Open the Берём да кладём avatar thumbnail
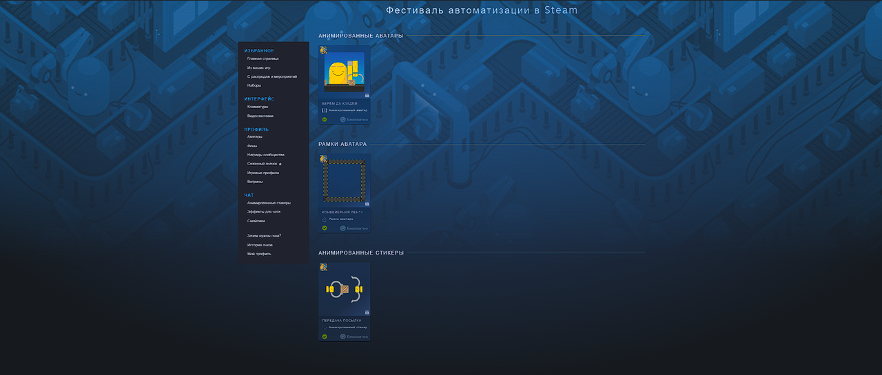 (344, 72)
